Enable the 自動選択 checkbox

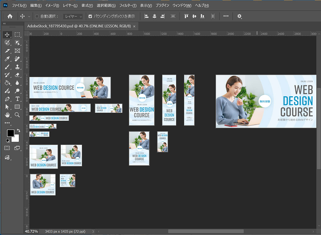point(37,16)
